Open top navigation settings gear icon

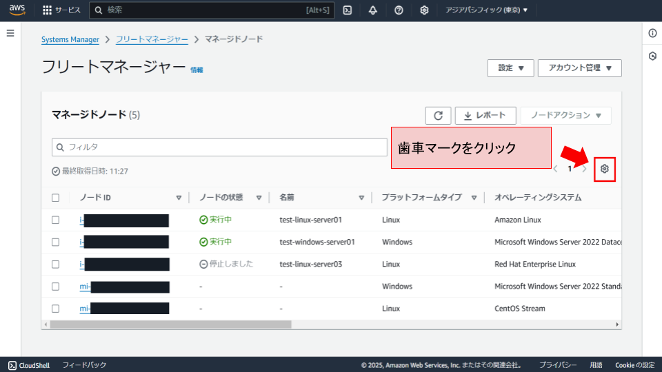(424, 10)
